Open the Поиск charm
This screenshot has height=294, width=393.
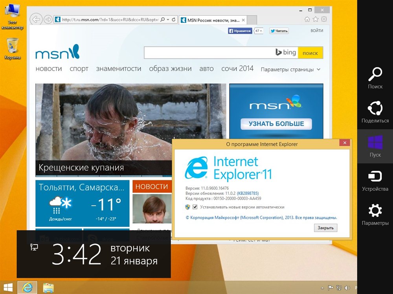(x=375, y=78)
